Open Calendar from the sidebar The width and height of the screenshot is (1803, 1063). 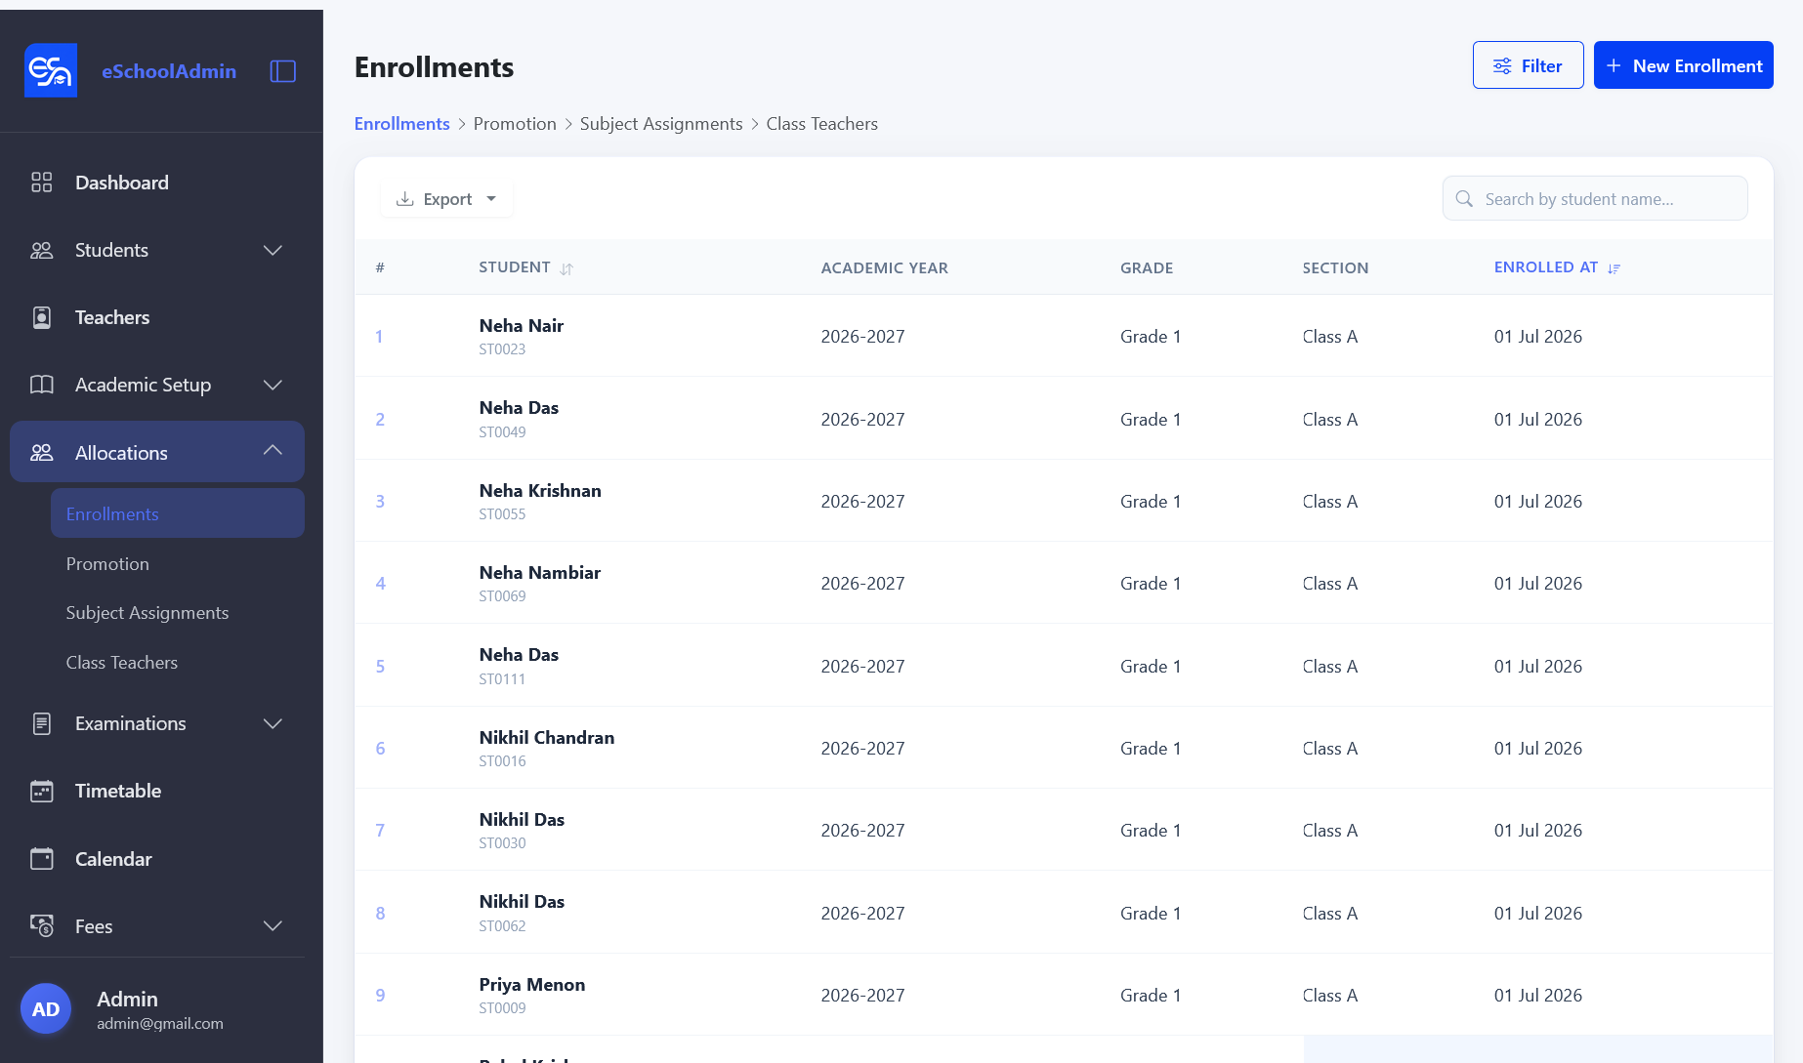[113, 859]
